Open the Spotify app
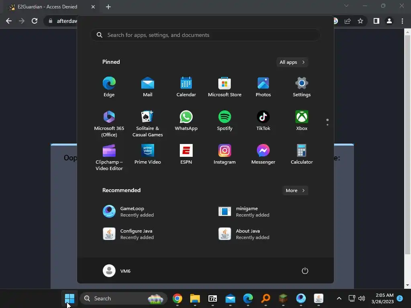The width and height of the screenshot is (411, 308). (225, 121)
